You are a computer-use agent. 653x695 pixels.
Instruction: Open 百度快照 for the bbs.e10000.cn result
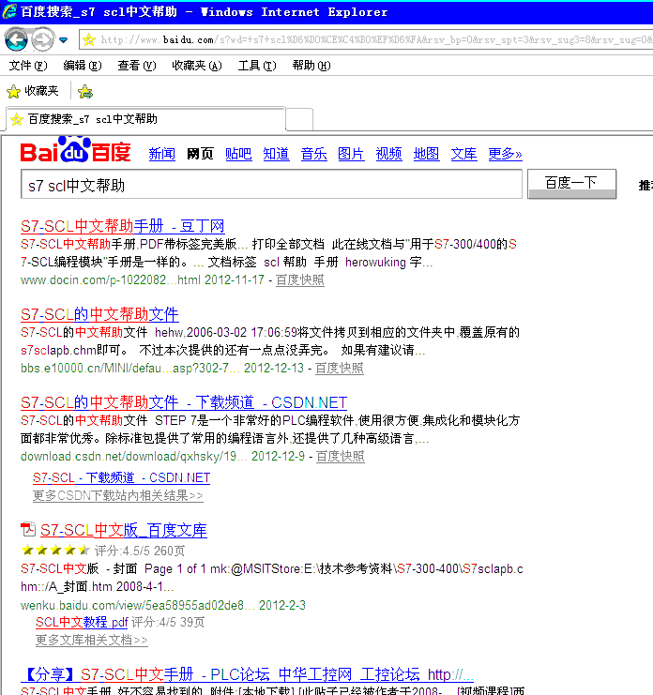(340, 369)
